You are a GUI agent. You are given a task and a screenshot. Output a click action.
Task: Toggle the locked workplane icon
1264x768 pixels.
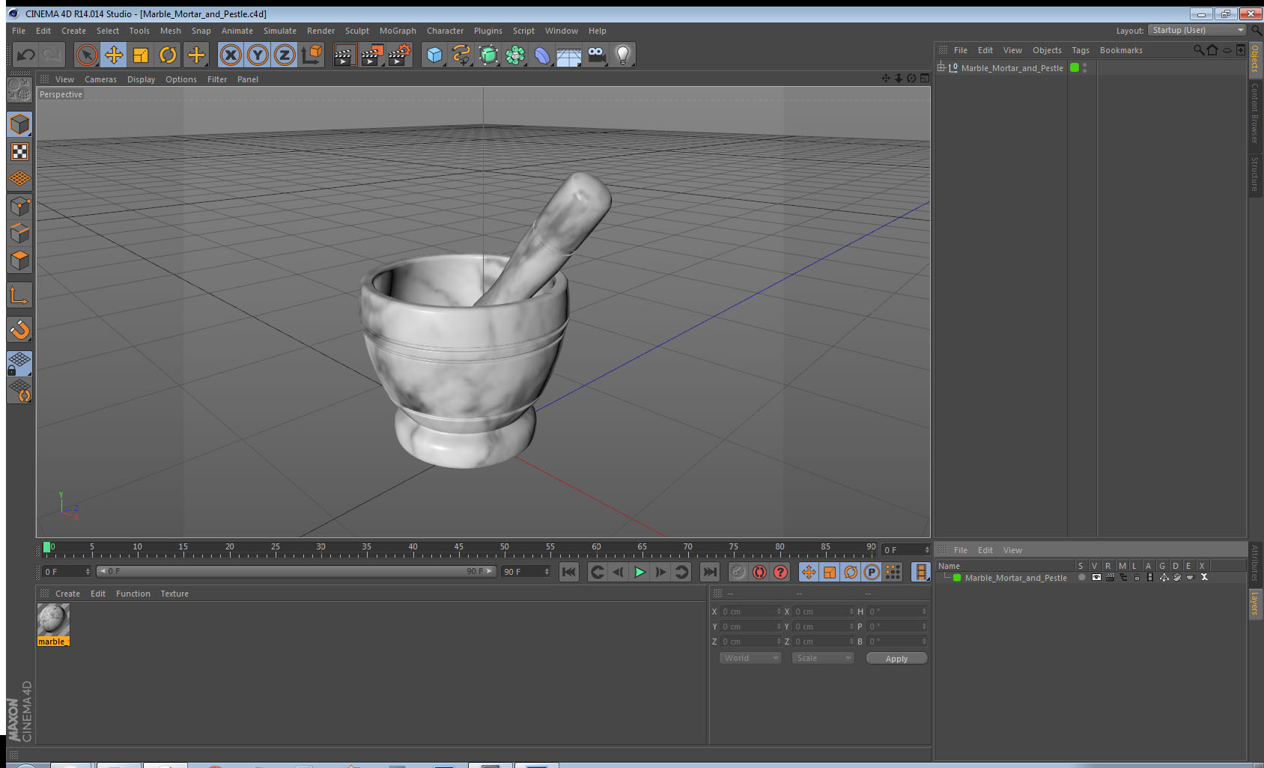click(x=19, y=364)
